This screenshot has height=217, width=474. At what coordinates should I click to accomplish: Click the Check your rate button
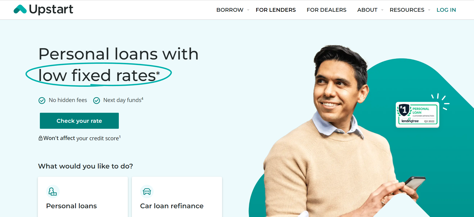click(x=79, y=121)
